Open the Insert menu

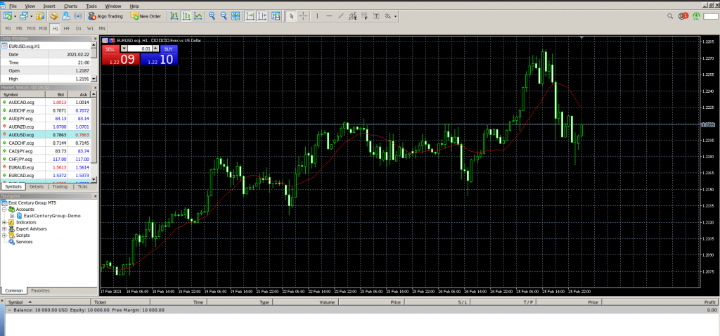(49, 6)
